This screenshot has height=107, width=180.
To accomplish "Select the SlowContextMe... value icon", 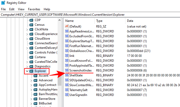I will click(x=67, y=85).
